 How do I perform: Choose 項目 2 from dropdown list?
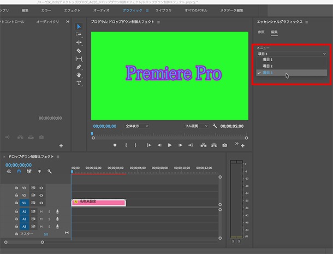pyautogui.click(x=292, y=66)
